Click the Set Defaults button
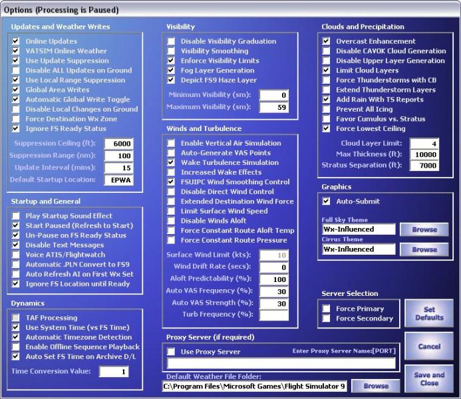Image resolution: width=461 pixels, height=399 pixels. coord(429,313)
